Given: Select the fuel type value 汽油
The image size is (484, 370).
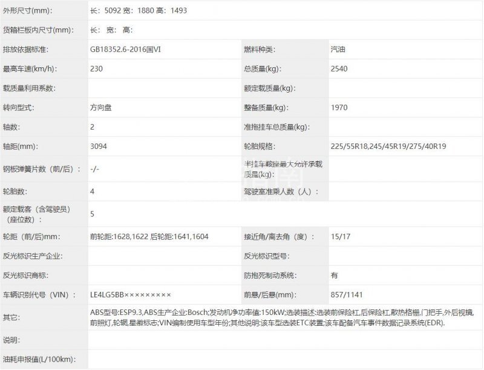Looking at the screenshot, I should 339,49.
